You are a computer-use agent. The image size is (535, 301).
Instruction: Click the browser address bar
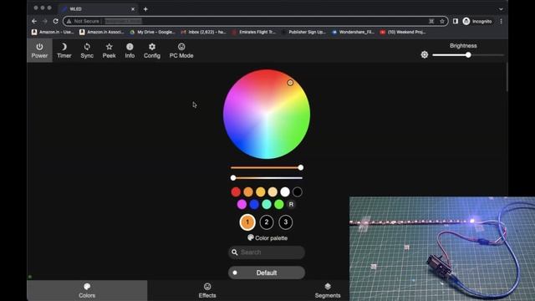255,21
